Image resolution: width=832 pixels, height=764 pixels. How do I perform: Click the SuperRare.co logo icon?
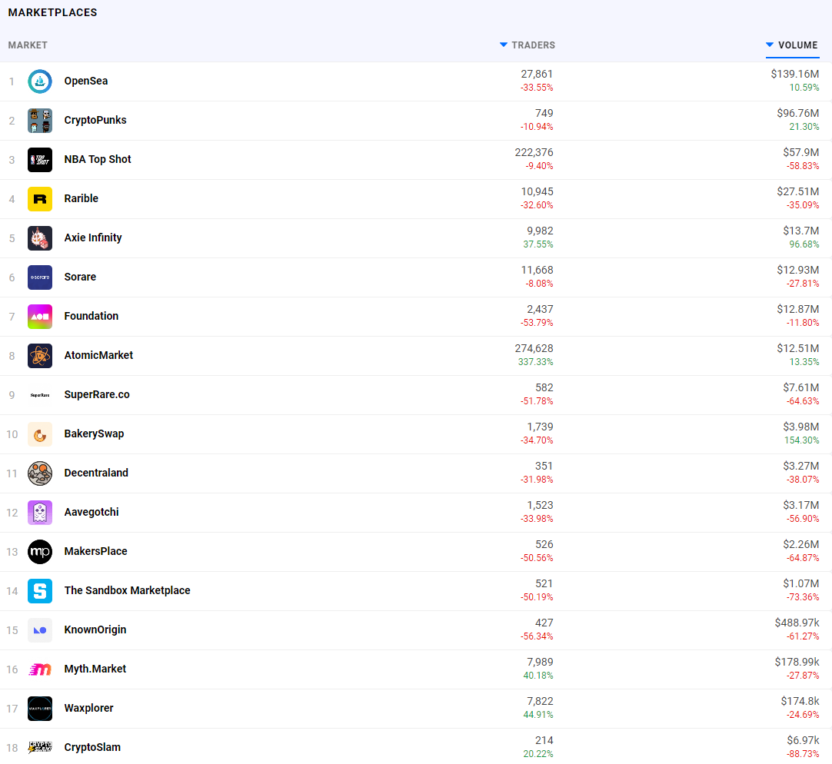[40, 395]
